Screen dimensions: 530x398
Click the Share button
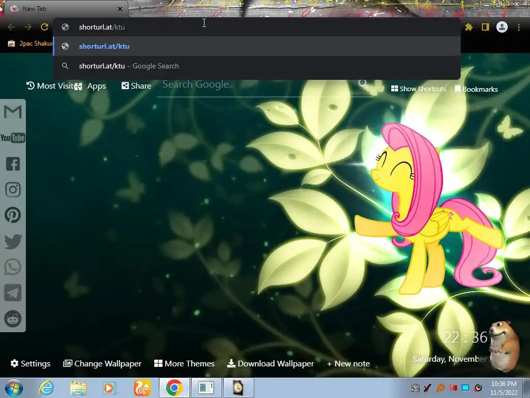(x=136, y=86)
